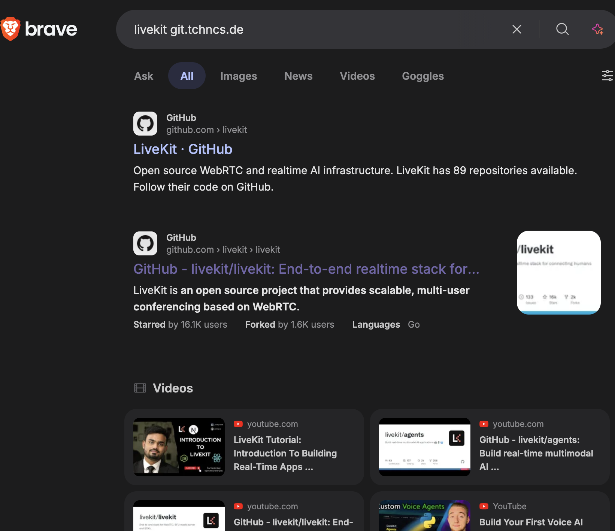Screen dimensions: 615x531
Task: Open the News tab
Action: (299, 76)
